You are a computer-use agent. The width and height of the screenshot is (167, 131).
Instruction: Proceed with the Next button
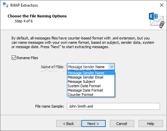[x=93, y=124]
